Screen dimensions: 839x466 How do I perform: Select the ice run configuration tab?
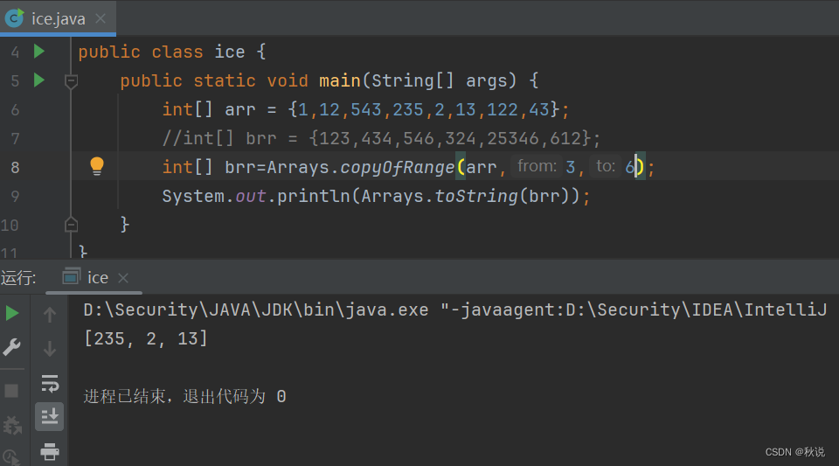[x=94, y=278]
